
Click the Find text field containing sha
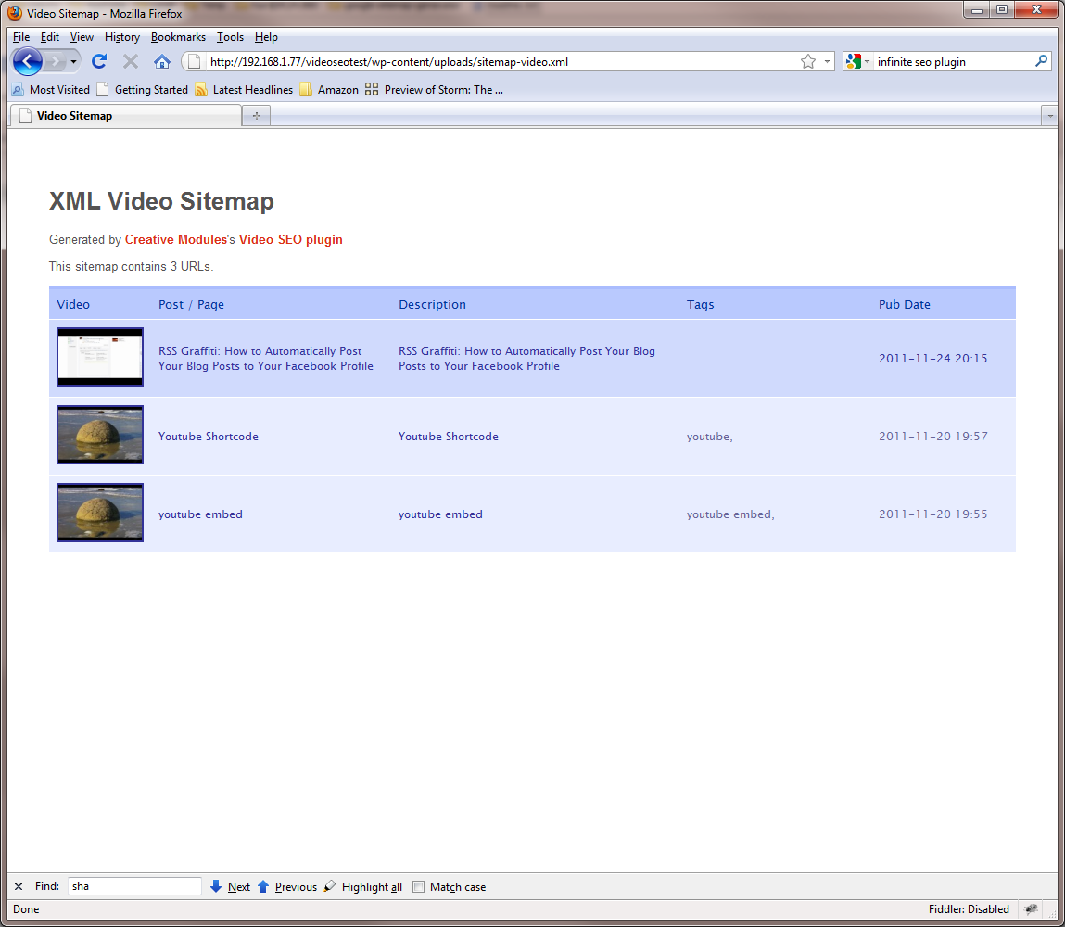pyautogui.click(x=134, y=886)
